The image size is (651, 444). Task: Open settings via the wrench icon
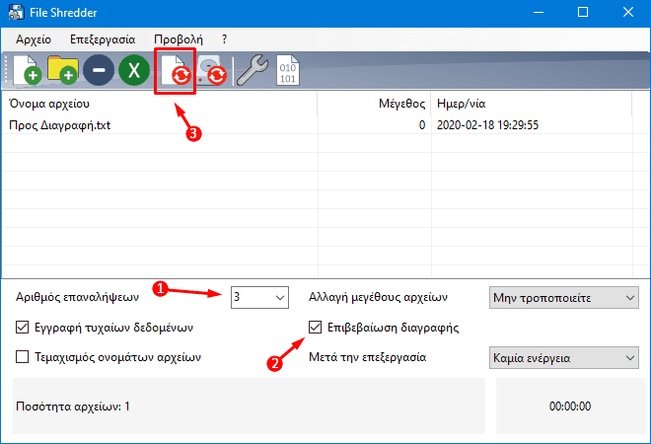253,70
